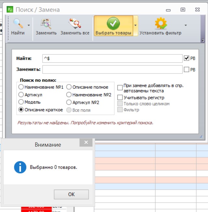Image resolution: width=208 pixels, height=212 pixels.
Task: Open the Выбрать товары dropdown arrow
Action: 135,26
